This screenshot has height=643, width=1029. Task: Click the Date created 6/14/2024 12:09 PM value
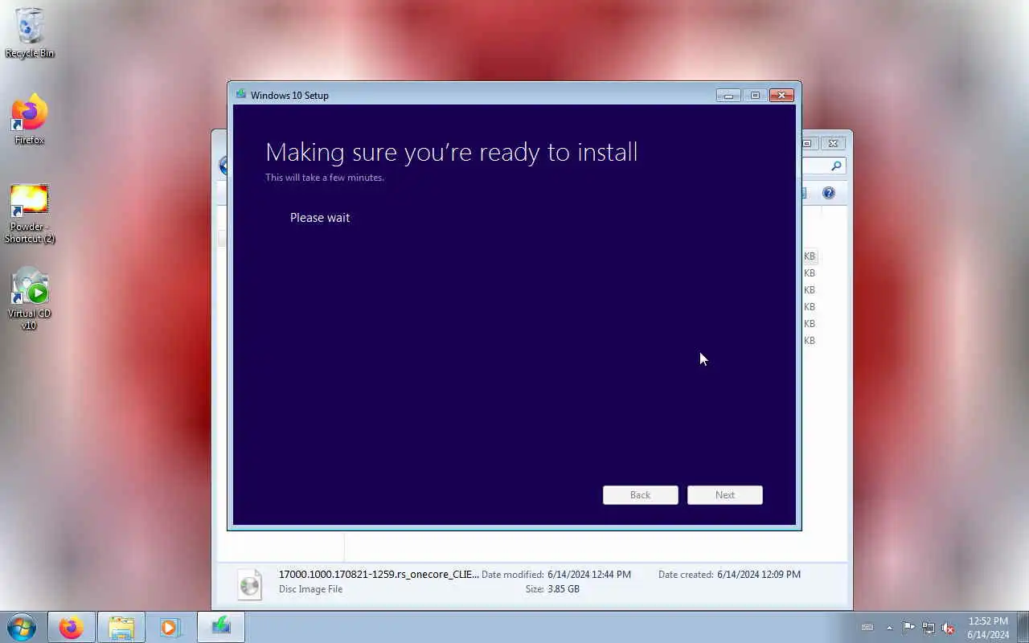[x=759, y=575]
